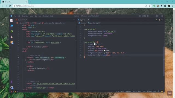The image size is (175, 98).
Task: Open white color swatch on border property
Action: coord(104,51)
